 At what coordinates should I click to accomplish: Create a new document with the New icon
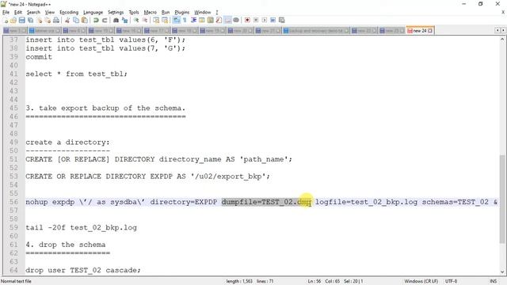(x=6, y=20)
